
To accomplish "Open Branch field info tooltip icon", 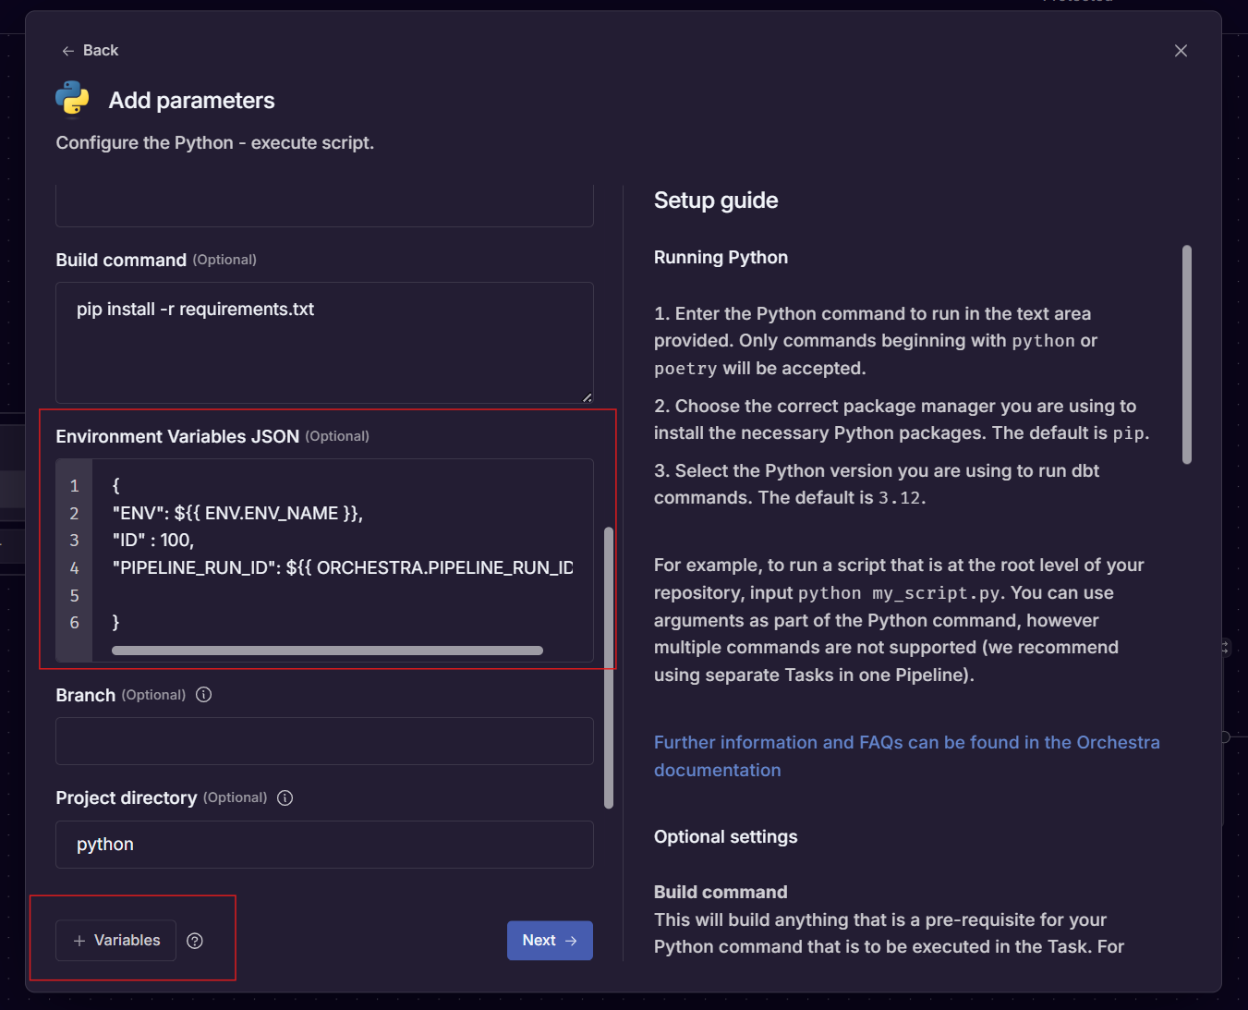I will tap(204, 695).
